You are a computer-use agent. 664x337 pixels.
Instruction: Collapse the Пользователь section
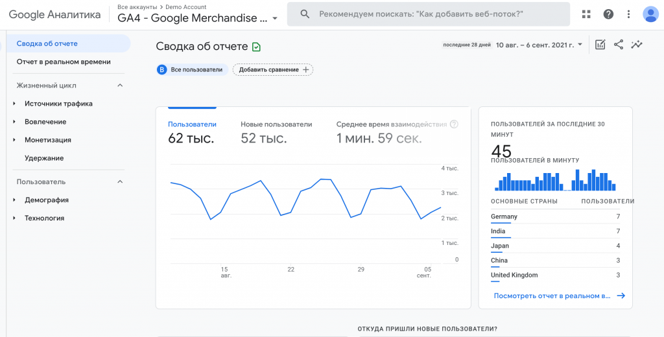click(x=120, y=182)
